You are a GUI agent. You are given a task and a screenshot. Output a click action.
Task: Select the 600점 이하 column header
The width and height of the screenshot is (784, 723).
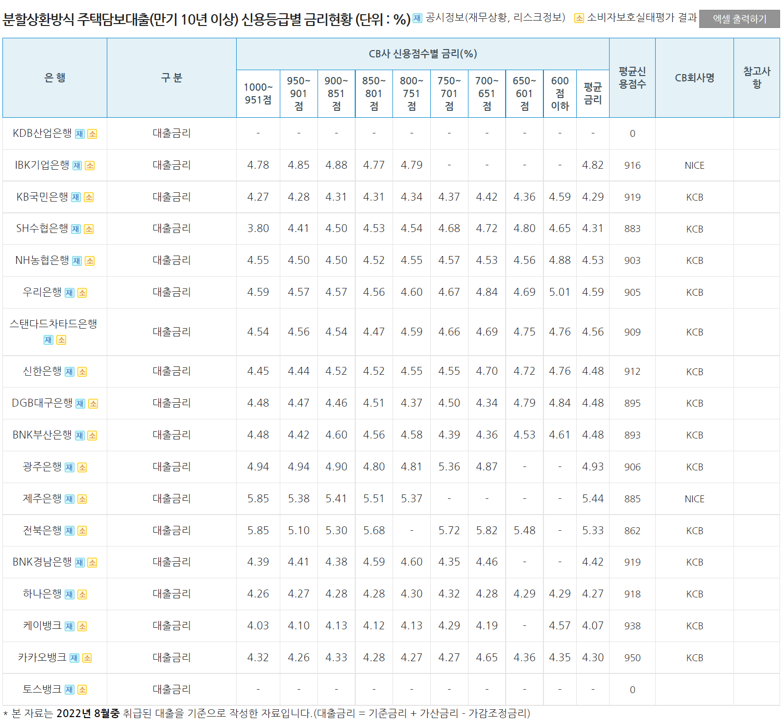(560, 94)
